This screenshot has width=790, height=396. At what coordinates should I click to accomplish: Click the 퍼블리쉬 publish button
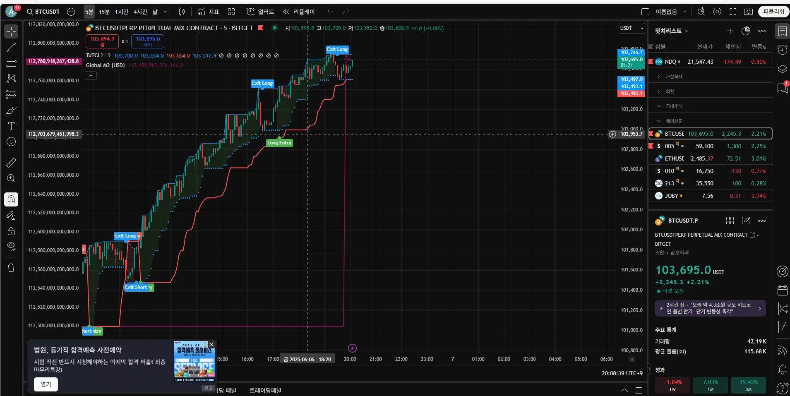tap(773, 12)
